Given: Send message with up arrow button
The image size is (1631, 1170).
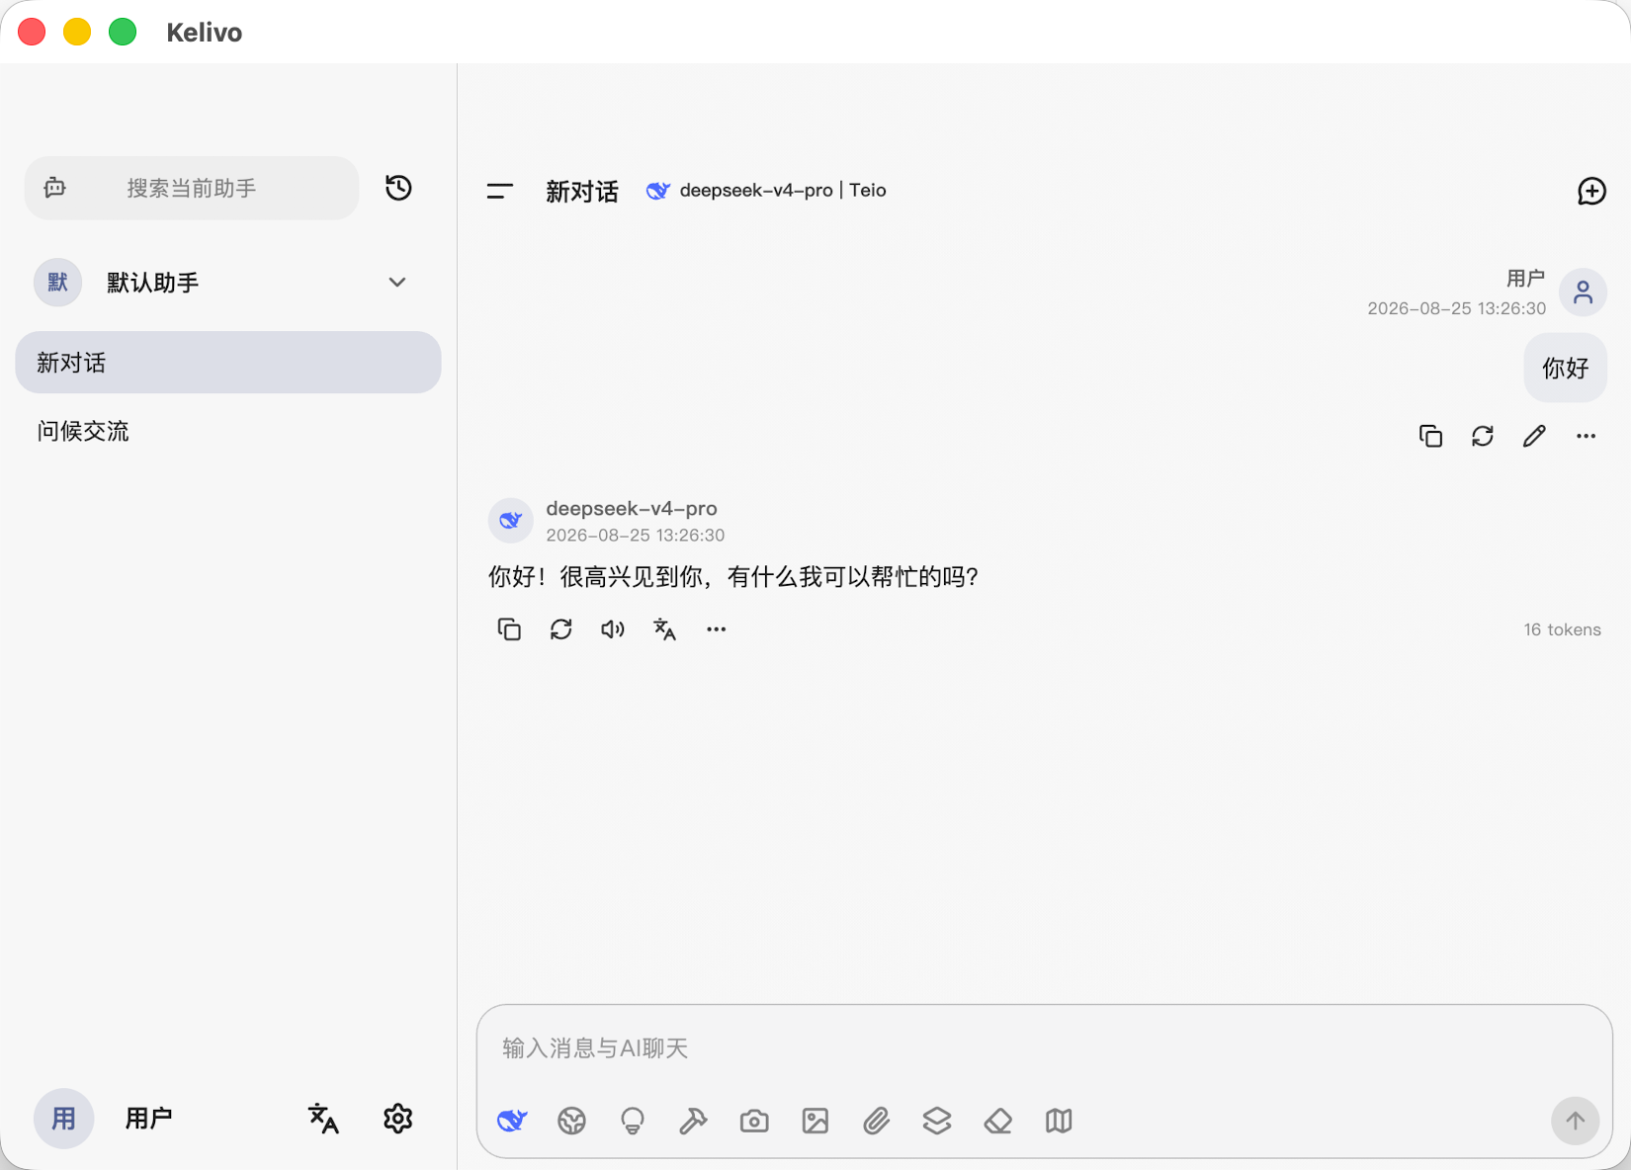Looking at the screenshot, I should point(1576,1121).
